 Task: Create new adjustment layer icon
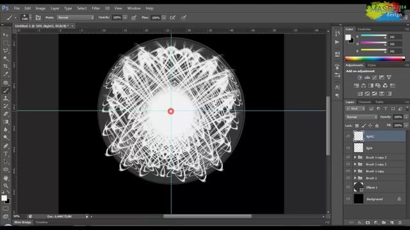[376, 223]
